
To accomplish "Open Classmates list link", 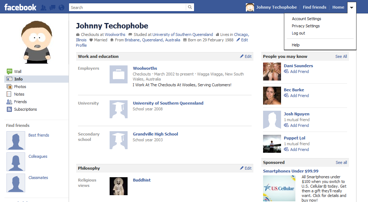I will click(x=38, y=178).
